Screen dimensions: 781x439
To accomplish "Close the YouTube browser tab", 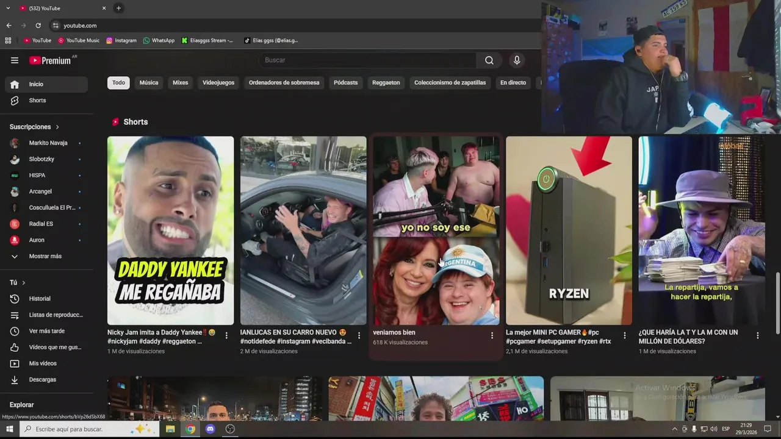I will [x=104, y=8].
